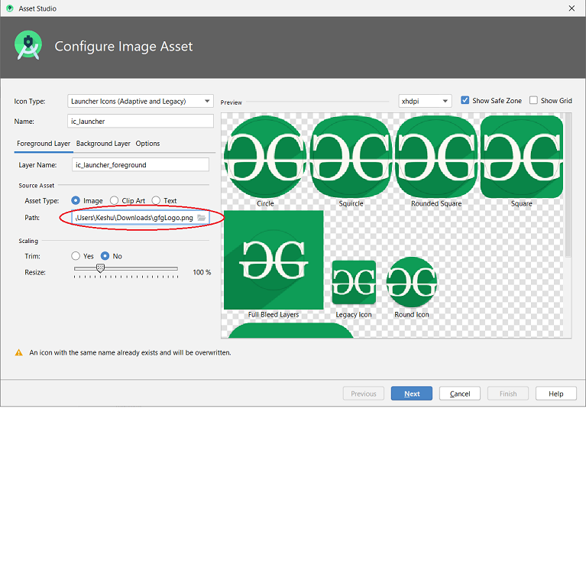This screenshot has width=586, height=587.
Task: Open the Options tab
Action: coord(147,144)
